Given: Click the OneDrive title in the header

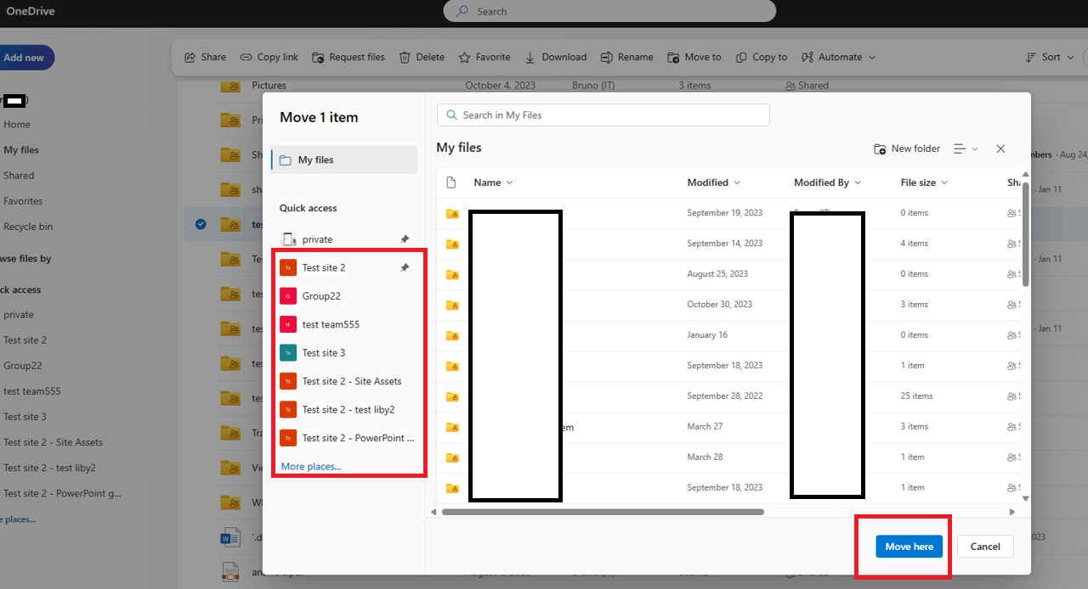Looking at the screenshot, I should tap(32, 11).
